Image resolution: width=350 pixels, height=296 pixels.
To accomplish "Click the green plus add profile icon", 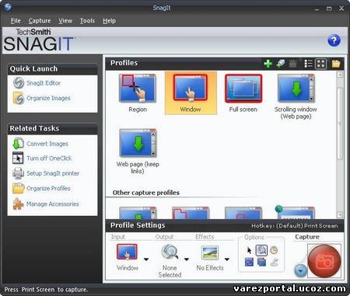I will pyautogui.click(x=268, y=64).
